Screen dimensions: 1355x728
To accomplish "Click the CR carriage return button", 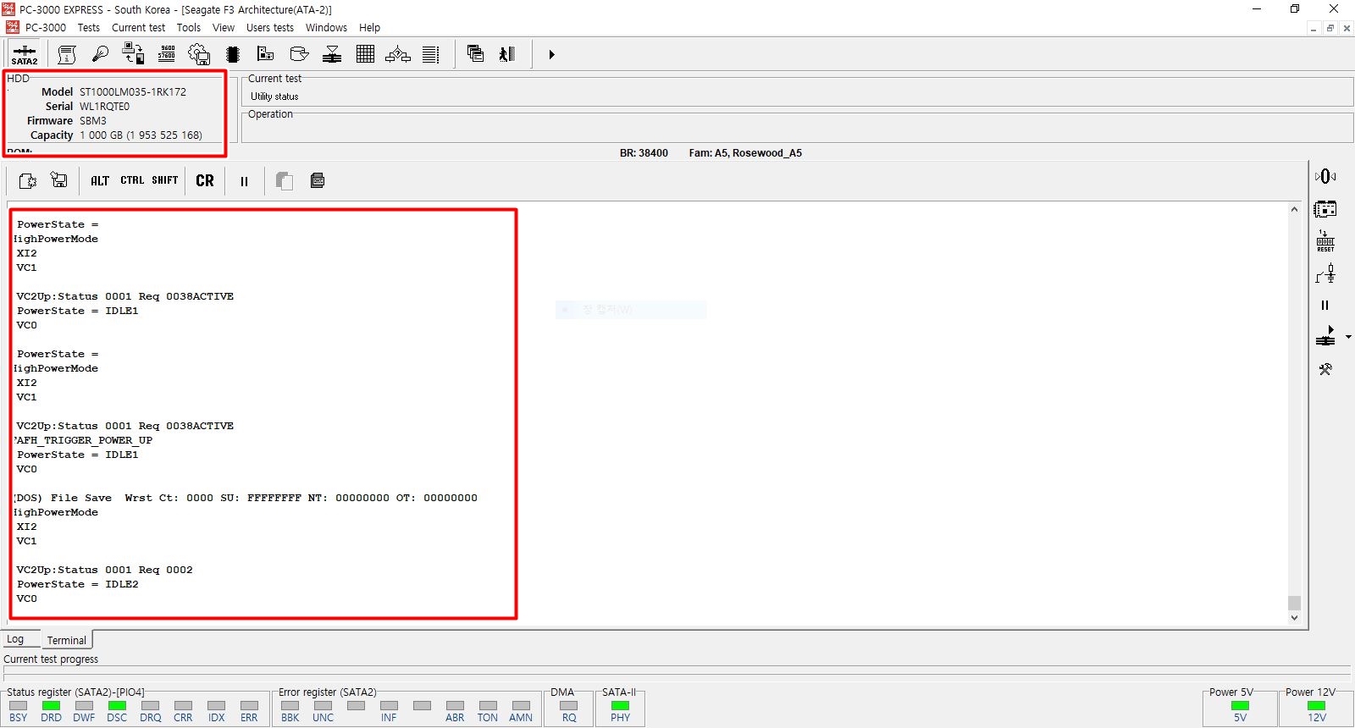I will point(205,180).
